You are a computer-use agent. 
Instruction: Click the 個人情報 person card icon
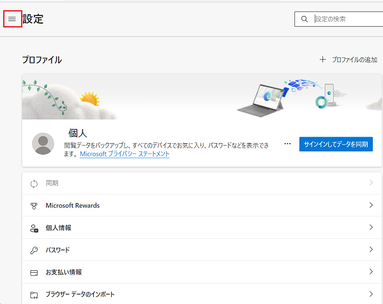pos(34,228)
